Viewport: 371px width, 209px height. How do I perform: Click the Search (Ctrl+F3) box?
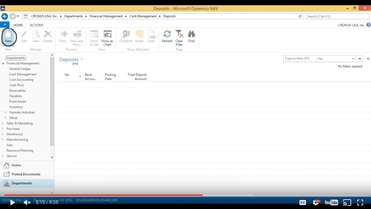337,16
